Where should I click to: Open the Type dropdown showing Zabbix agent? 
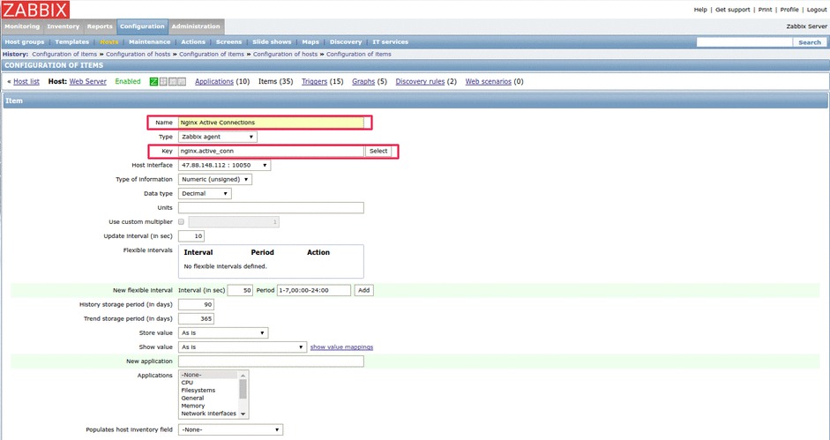click(218, 137)
